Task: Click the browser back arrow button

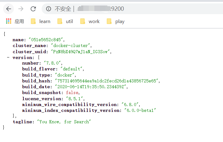Action: [x=9, y=9]
